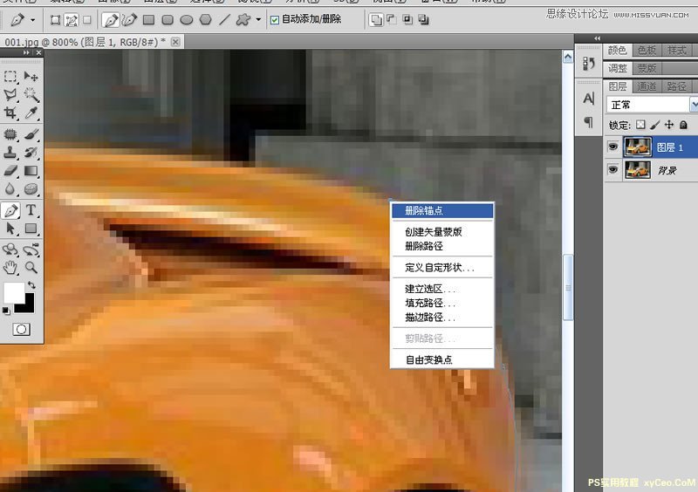The width and height of the screenshot is (698, 492).
Task: Open the Character panel icon
Action: point(588,99)
